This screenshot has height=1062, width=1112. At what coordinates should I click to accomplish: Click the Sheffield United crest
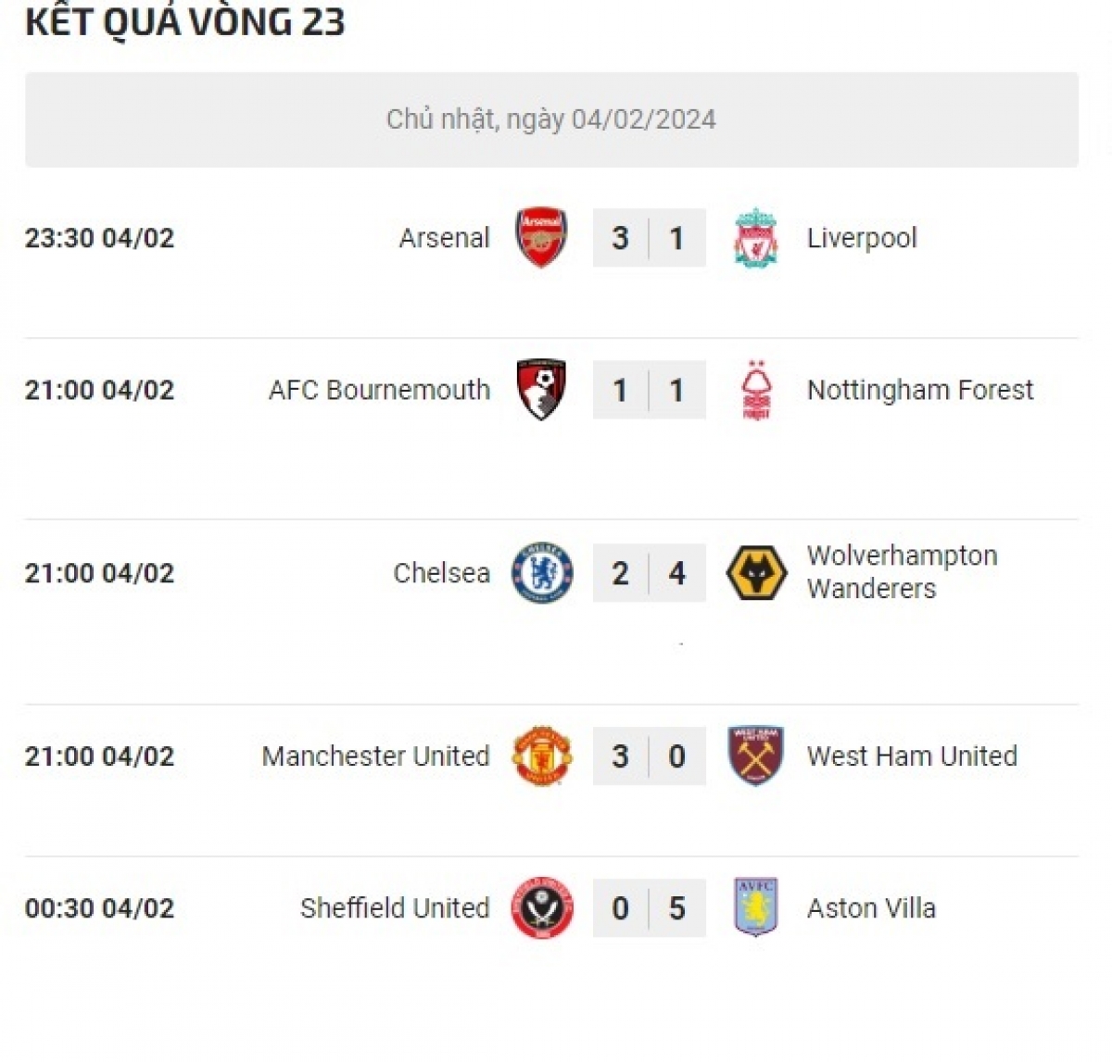542,908
